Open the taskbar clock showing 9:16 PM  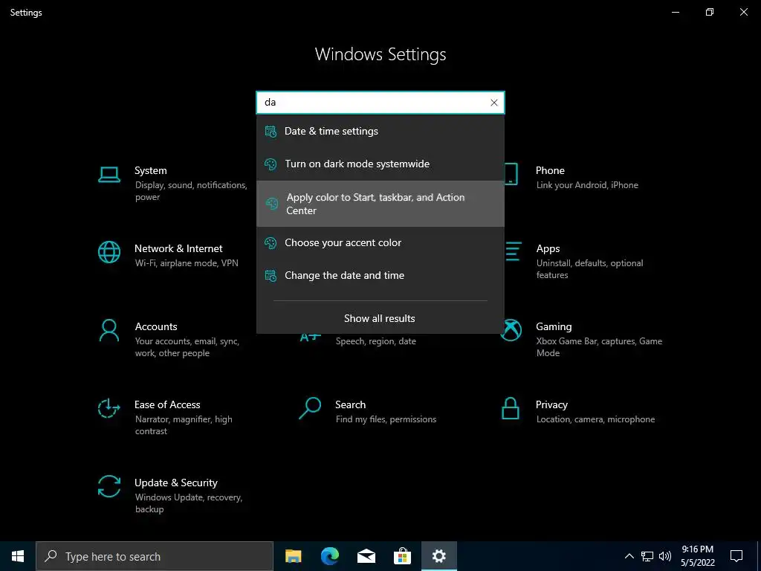pos(697,556)
